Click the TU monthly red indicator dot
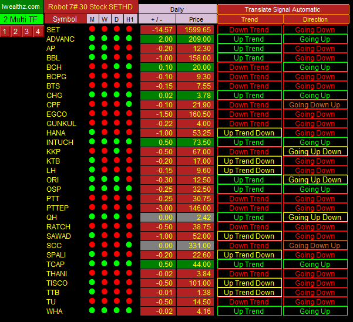Viewport: 353px width, 322px height. coord(92,301)
